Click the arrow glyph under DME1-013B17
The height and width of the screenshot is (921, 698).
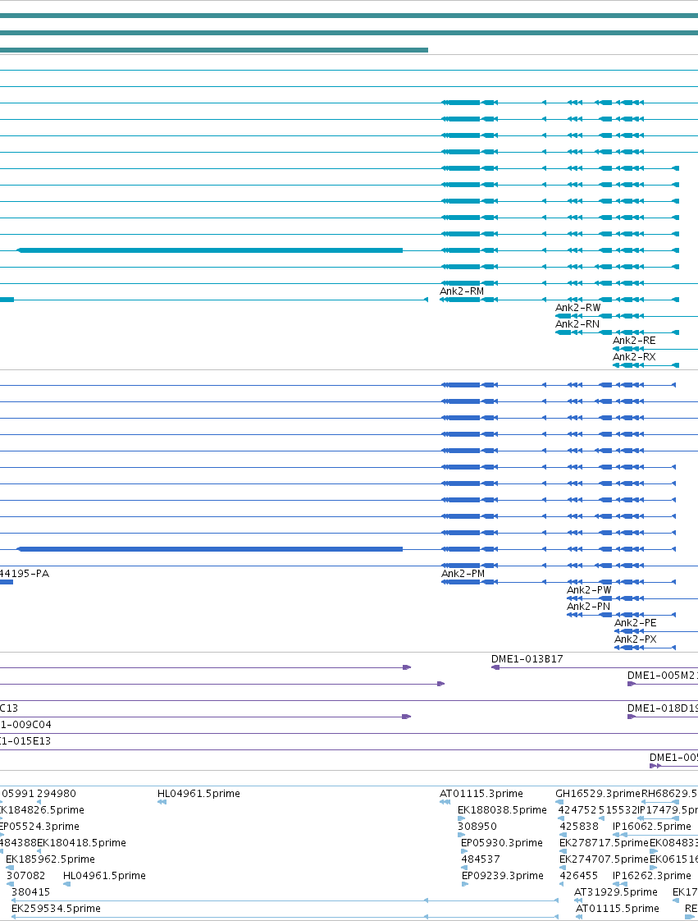(x=495, y=668)
